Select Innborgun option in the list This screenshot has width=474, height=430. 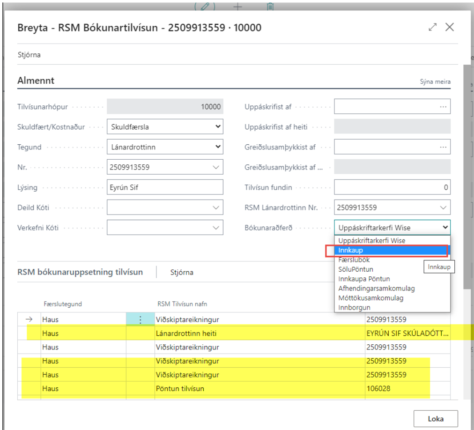point(354,308)
